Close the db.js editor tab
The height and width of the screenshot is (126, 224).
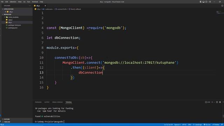click(45, 6)
